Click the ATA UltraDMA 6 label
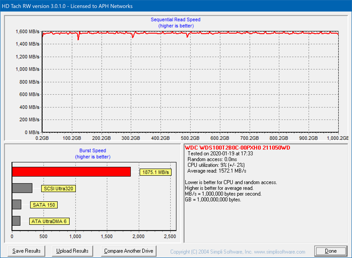Viewport: 352px width, 258px height. coord(50,221)
